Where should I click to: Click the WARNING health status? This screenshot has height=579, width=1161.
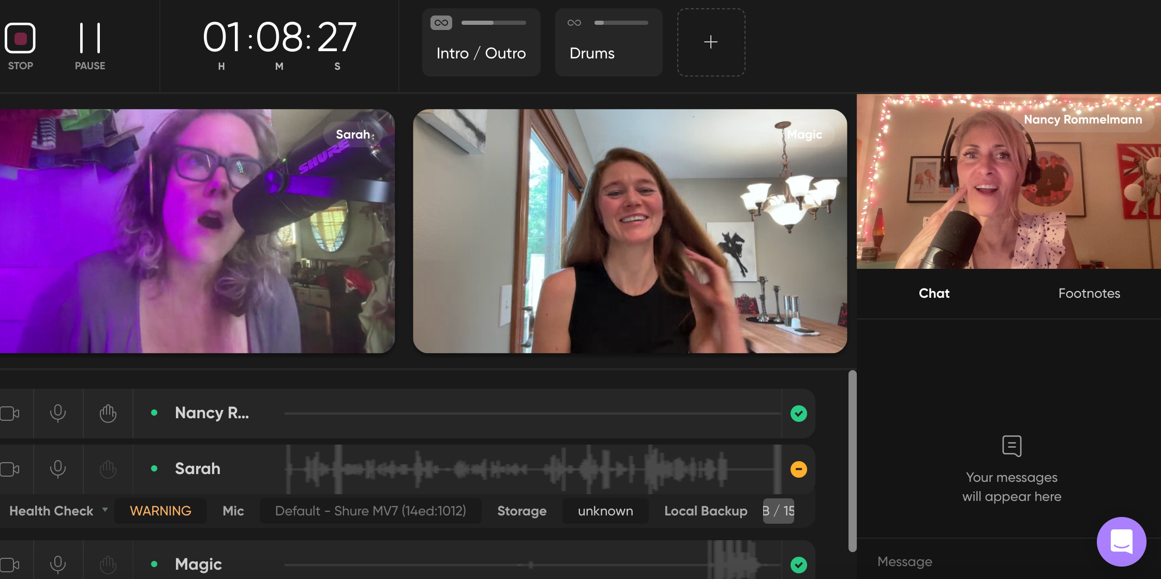[x=160, y=511]
